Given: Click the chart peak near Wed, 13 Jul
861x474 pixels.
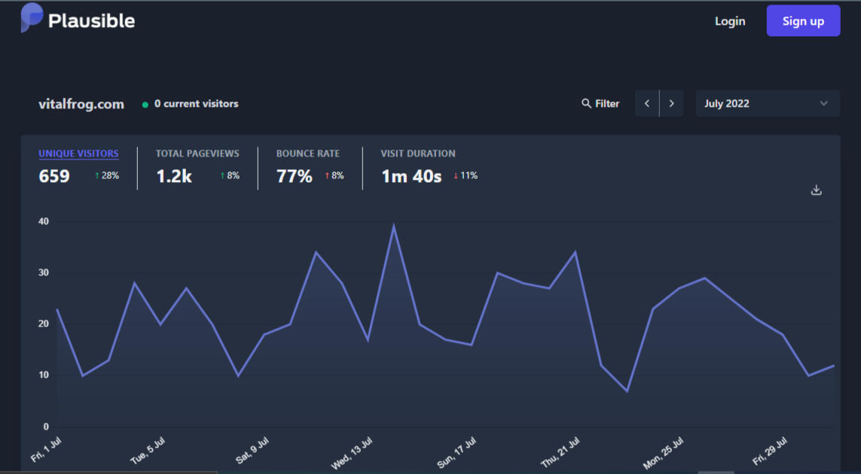Looking at the screenshot, I should click(x=393, y=226).
